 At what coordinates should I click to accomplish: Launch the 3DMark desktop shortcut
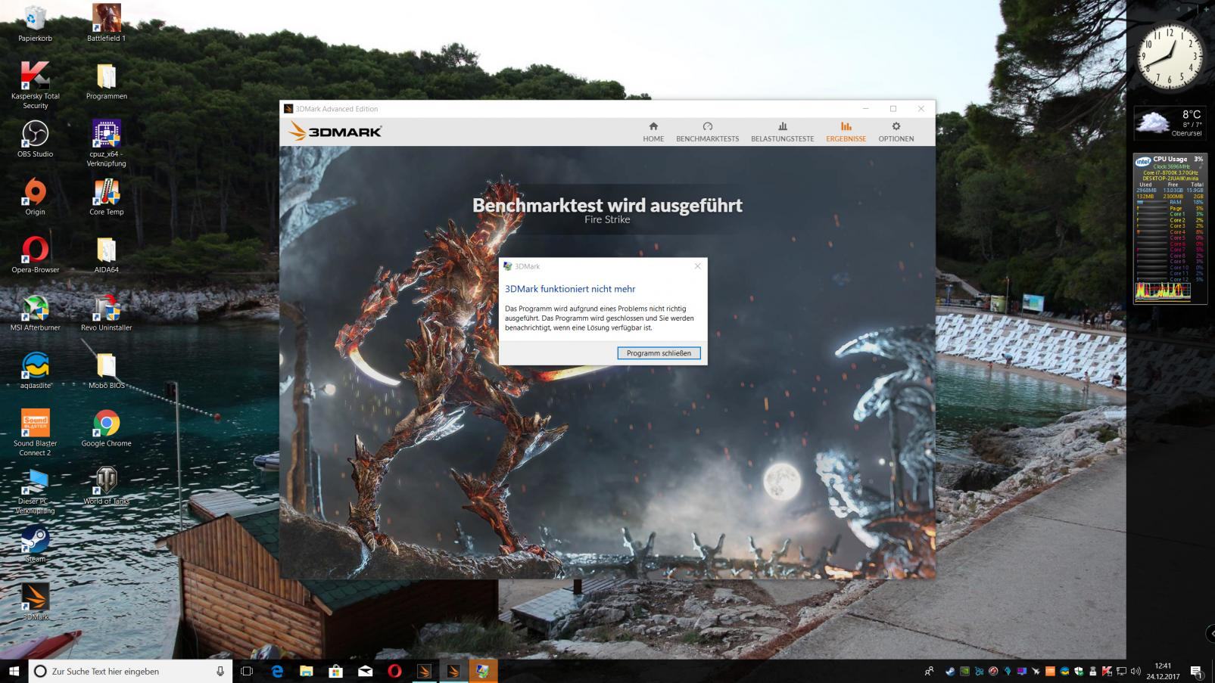35,602
